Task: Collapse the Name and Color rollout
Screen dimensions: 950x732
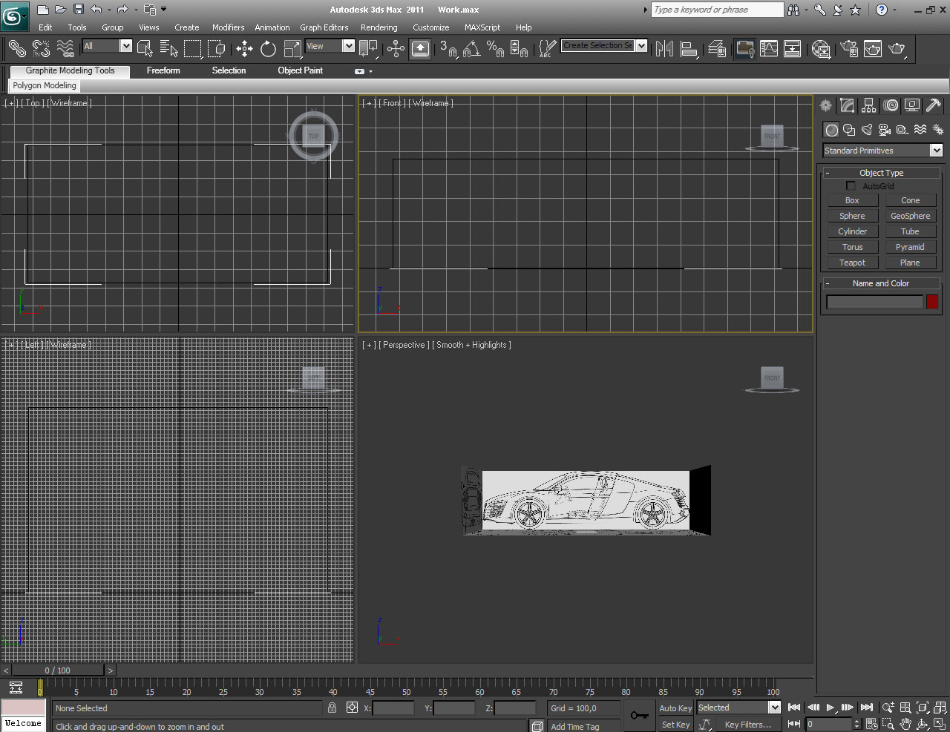Action: [x=881, y=283]
